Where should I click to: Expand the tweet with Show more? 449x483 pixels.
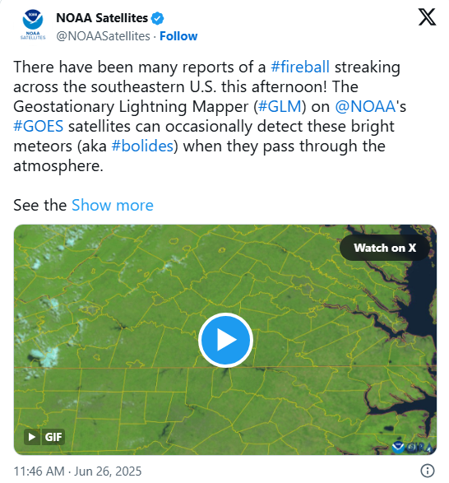click(x=113, y=205)
